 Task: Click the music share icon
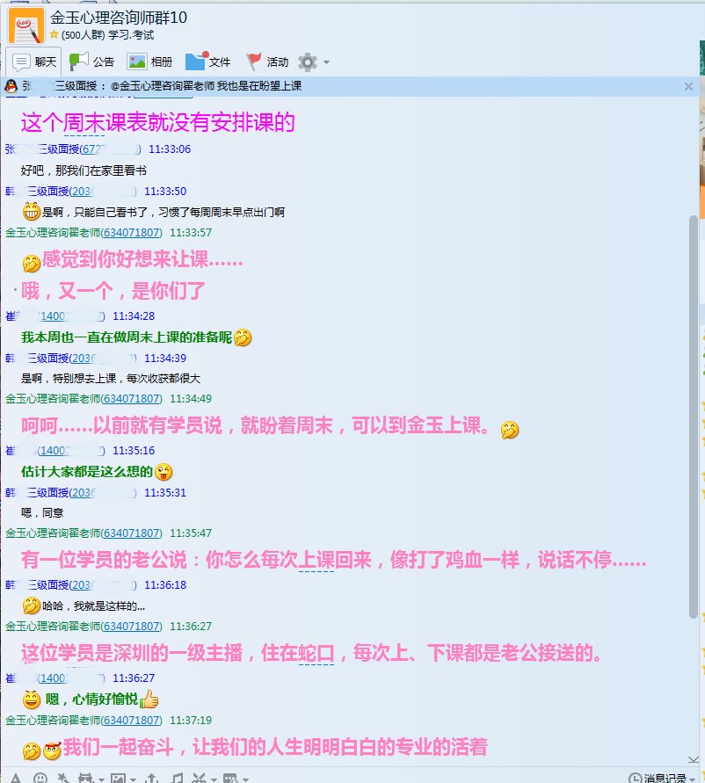click(177, 779)
